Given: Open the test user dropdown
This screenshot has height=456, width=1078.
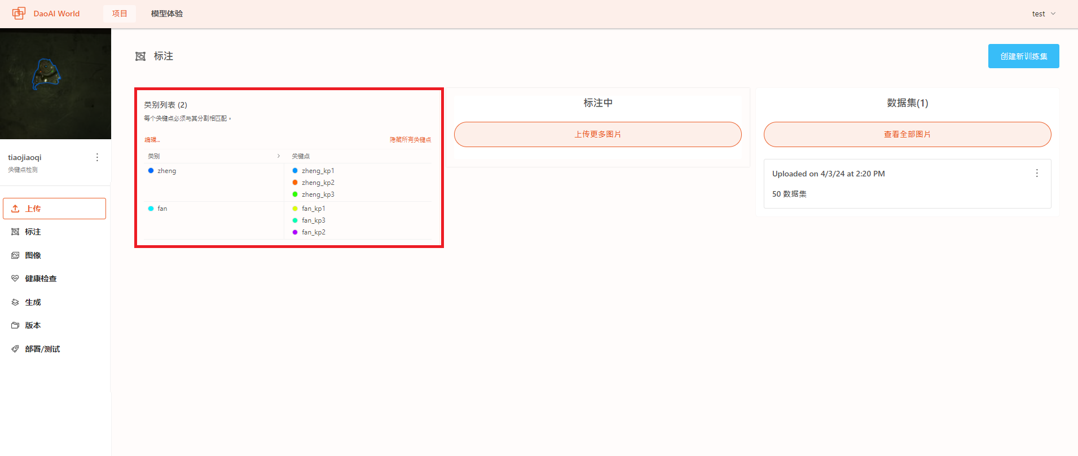Looking at the screenshot, I should pyautogui.click(x=1044, y=14).
